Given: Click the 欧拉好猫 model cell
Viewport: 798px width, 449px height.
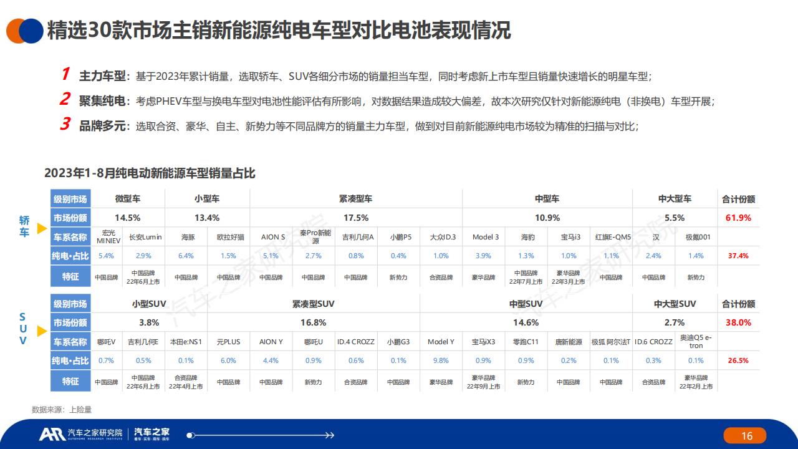Looking at the screenshot, I should point(230,237).
